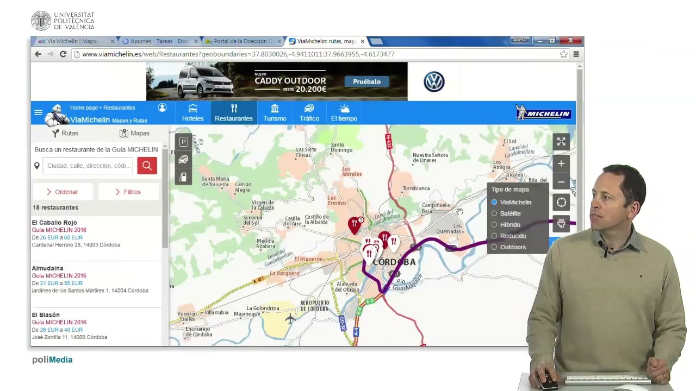Click the Michelin logo
This screenshot has height=391, width=696.
[x=543, y=113]
